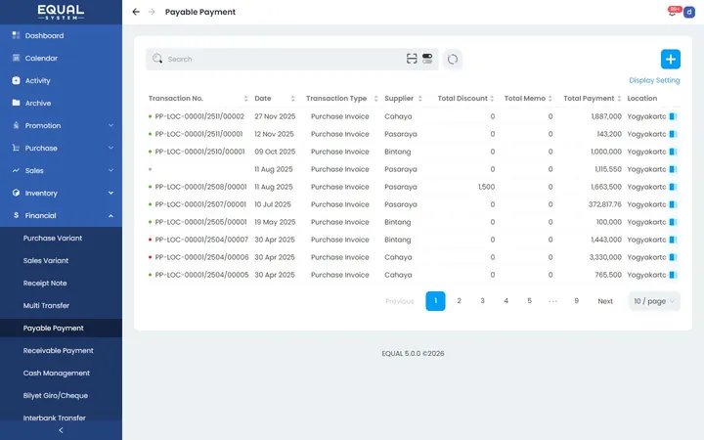Viewport: 704px width, 440px height.
Task: Sort by Date column arrows
Action: pos(292,99)
